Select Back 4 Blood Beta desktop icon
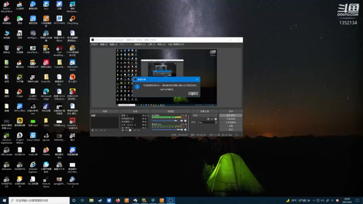Viewport: 363px width, 204px height. (x=6, y=7)
